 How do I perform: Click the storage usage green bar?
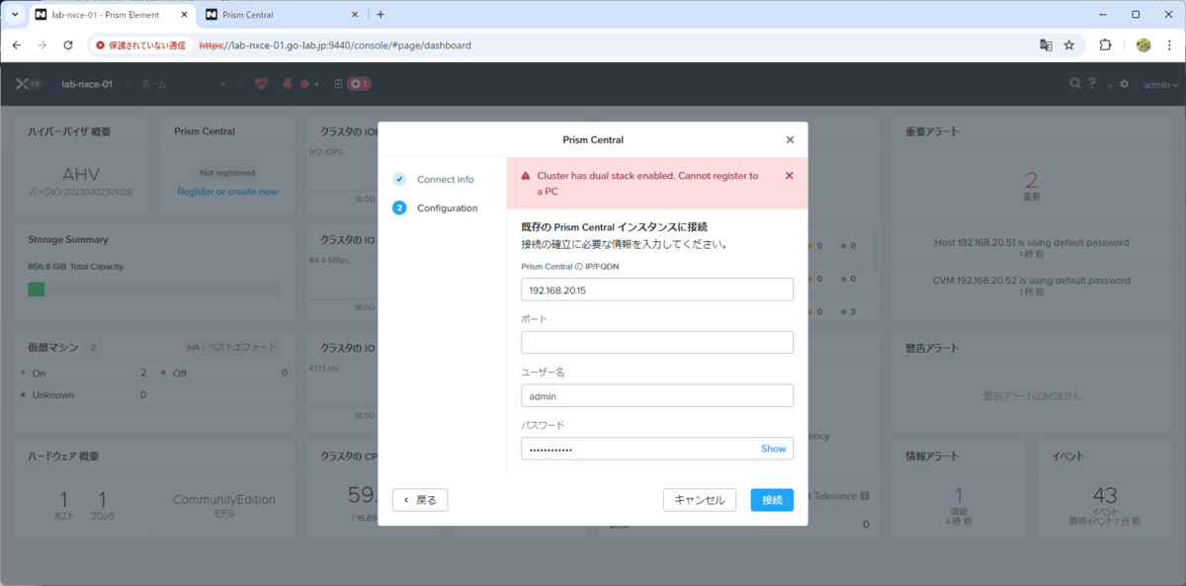pyautogui.click(x=37, y=290)
